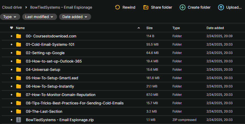This screenshot has height=124, width=245.
Task: Select 06-How-To-Setup-Instantly folder name
Action: tap(50, 86)
